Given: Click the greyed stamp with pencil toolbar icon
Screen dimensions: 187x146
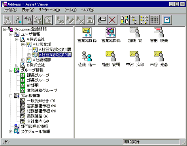Looking at the screenshot, I should [70, 20].
